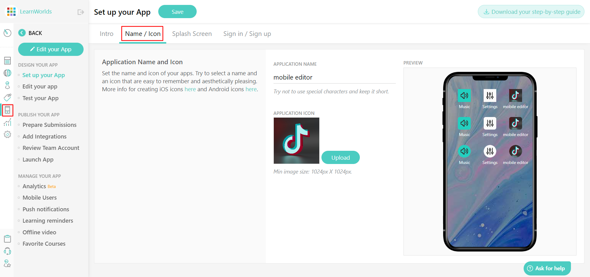Click the Ask for help button

tap(547, 268)
